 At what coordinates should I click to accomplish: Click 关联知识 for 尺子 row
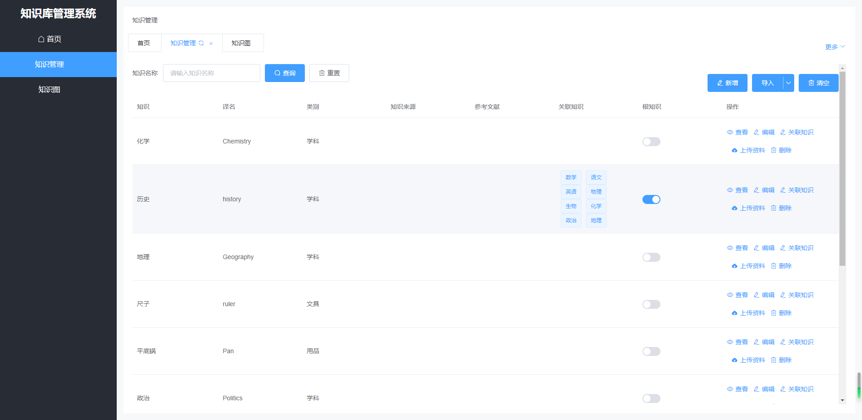797,295
